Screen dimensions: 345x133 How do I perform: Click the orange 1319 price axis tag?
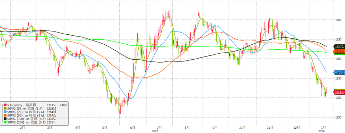click(339, 51)
